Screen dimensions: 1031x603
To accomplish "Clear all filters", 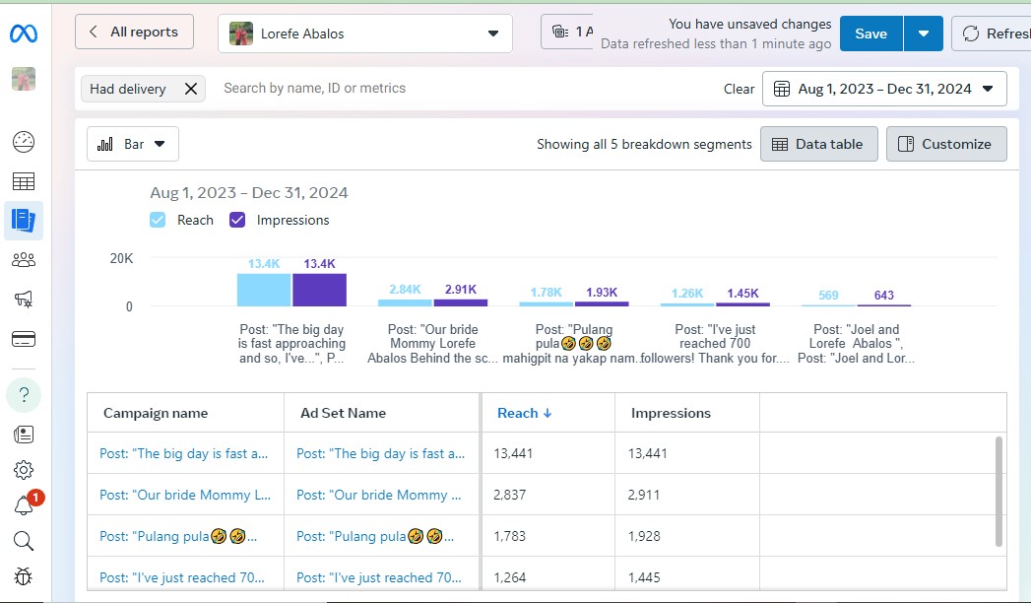I will (x=740, y=89).
